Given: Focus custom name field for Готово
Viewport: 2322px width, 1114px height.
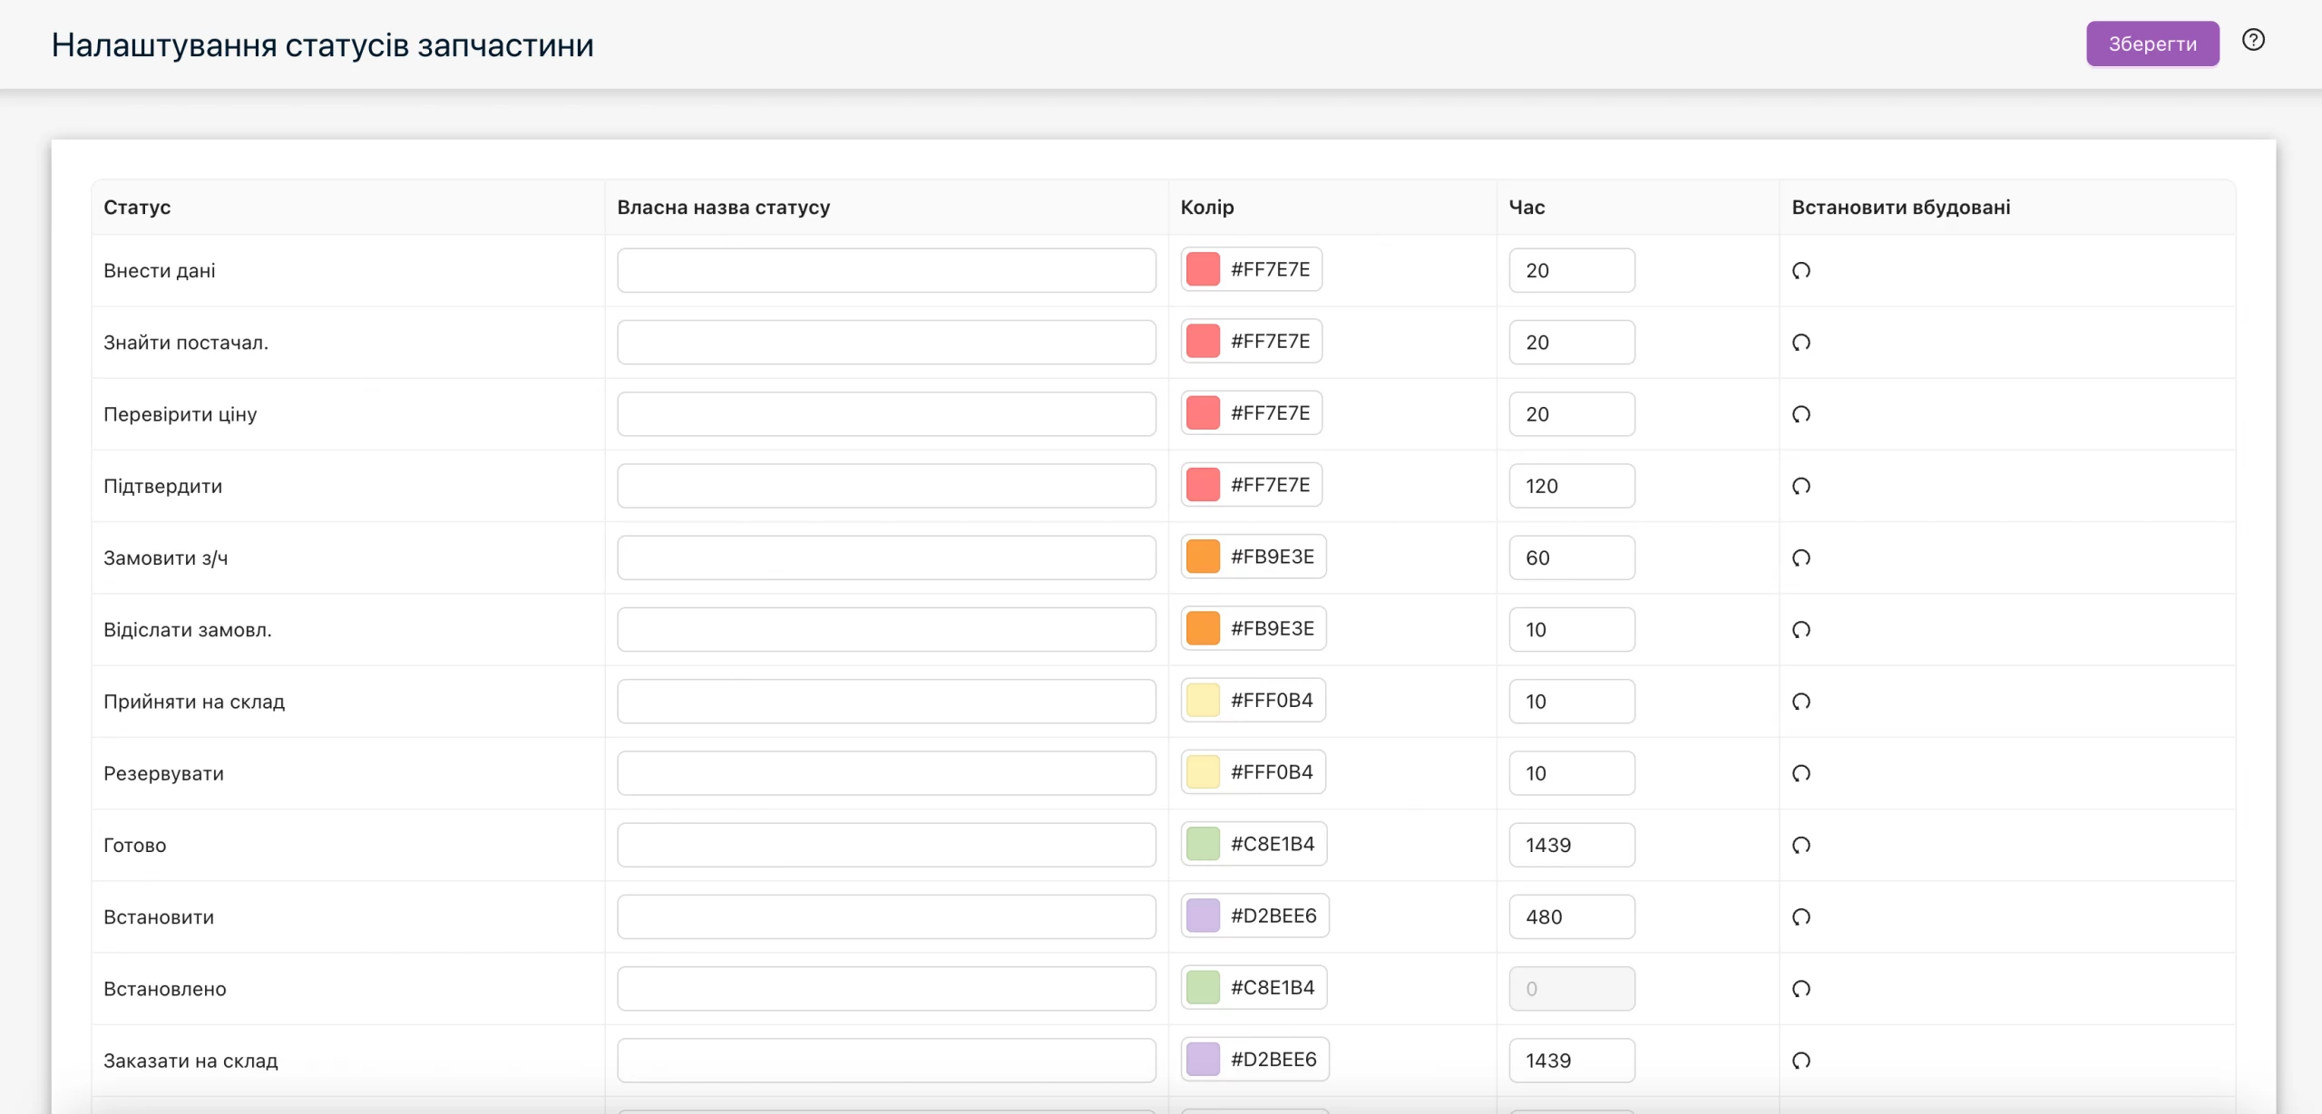Looking at the screenshot, I should pyautogui.click(x=886, y=845).
